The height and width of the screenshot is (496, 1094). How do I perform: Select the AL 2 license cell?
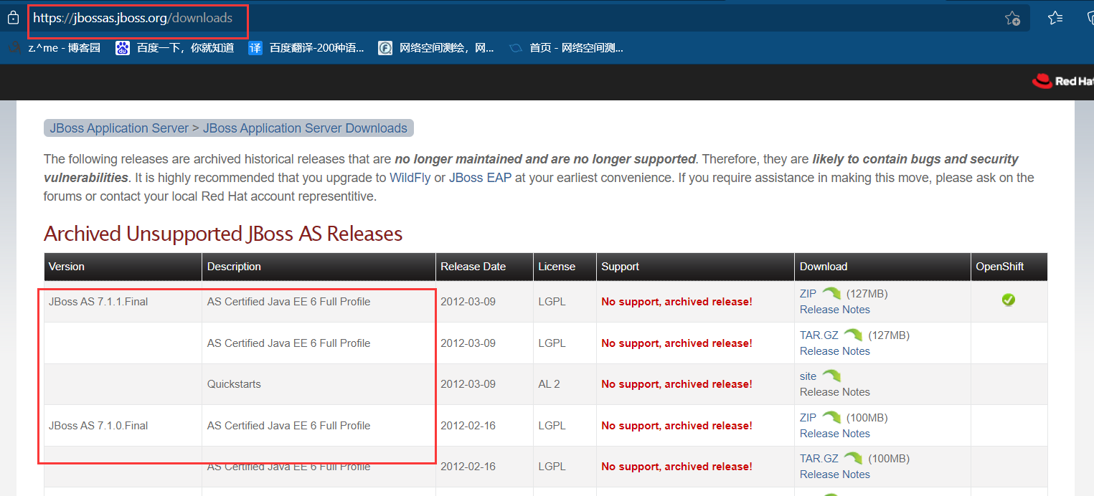pyautogui.click(x=565, y=384)
